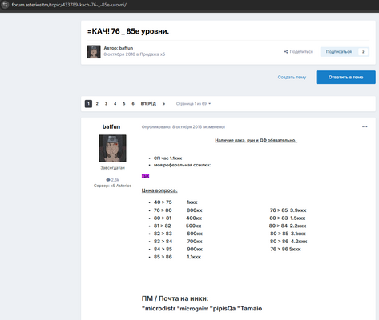Go to pagination page 6
Viewport: 379px width, 320px height.
[x=133, y=104]
